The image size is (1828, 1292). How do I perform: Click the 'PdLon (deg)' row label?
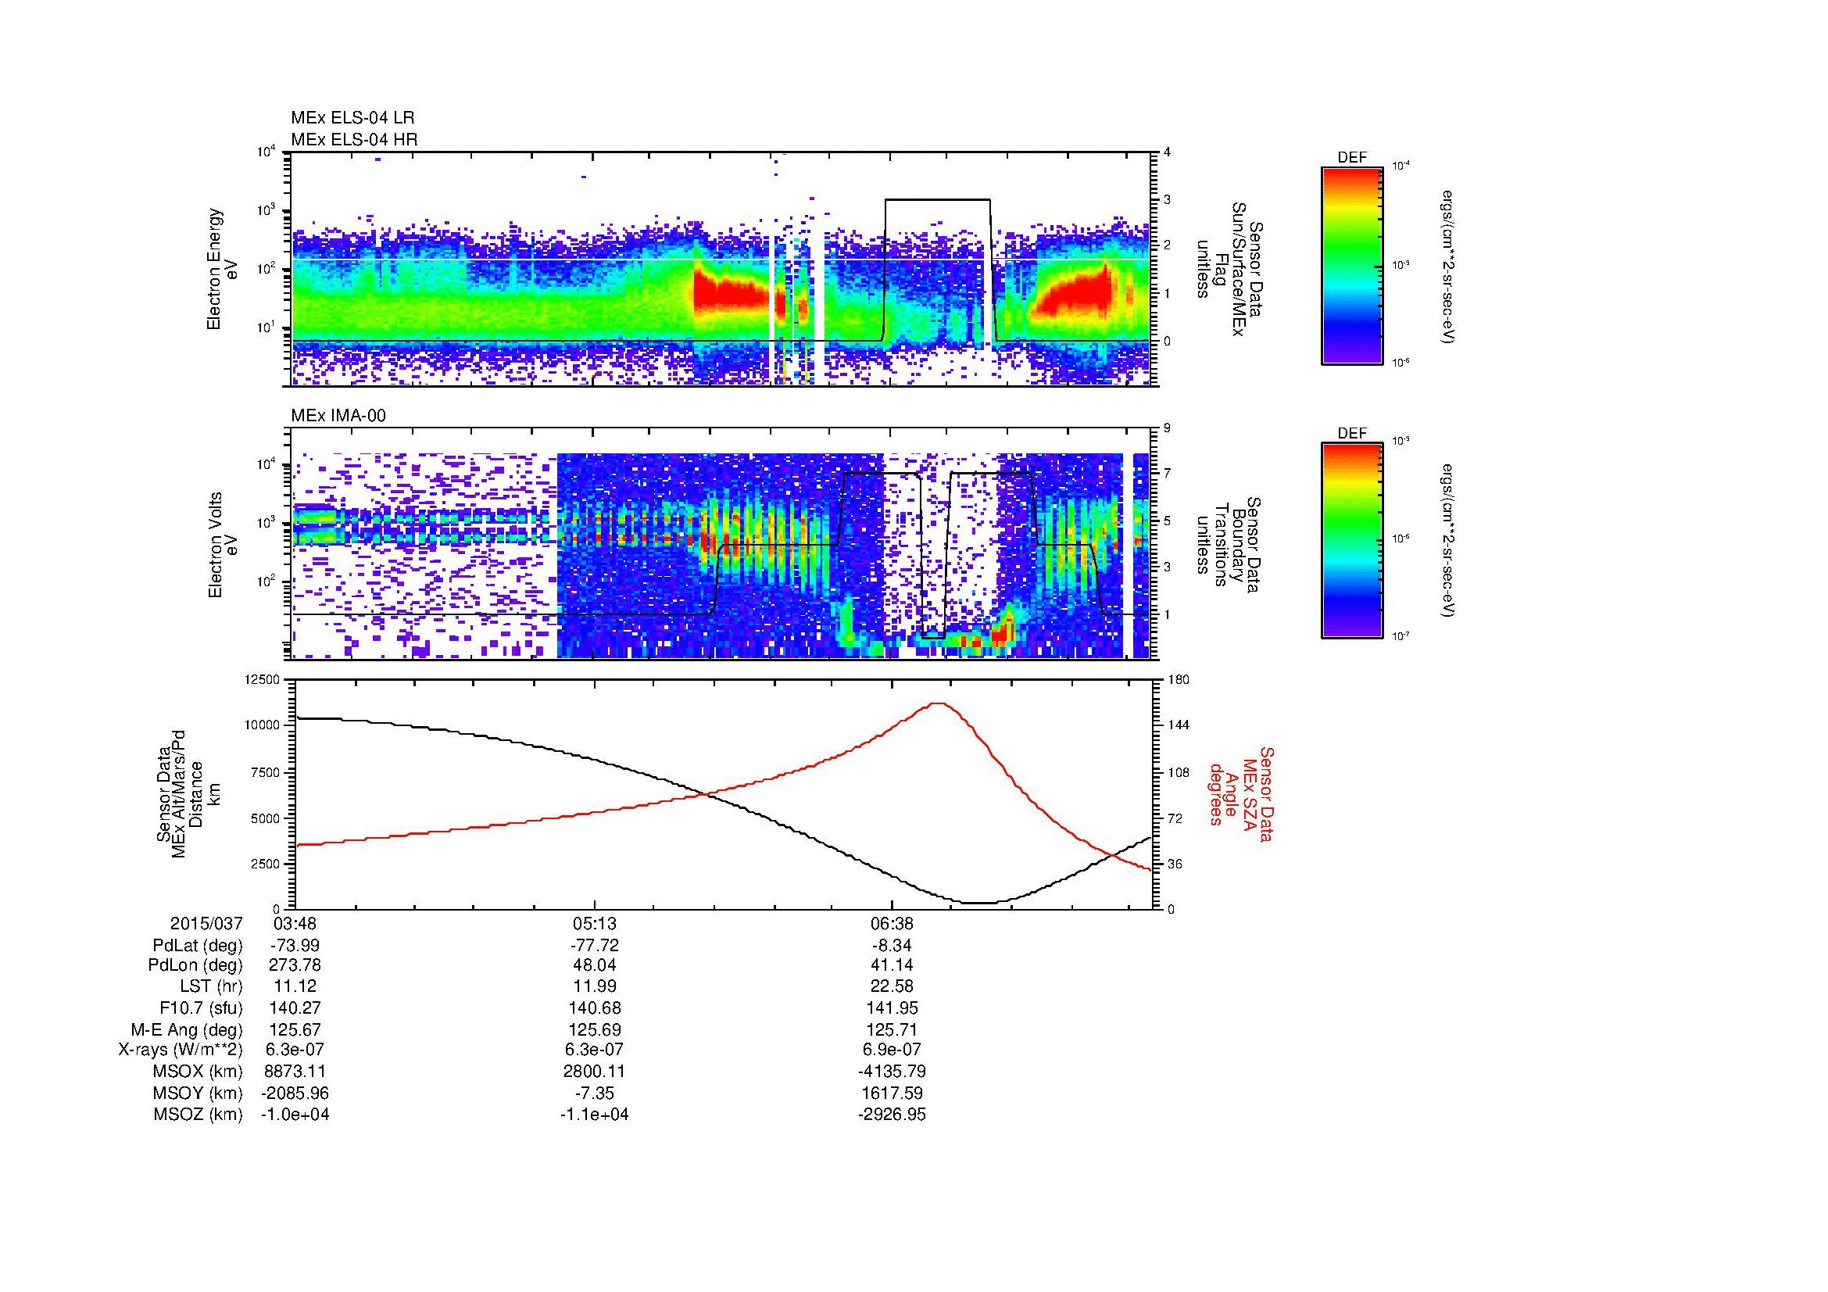pyautogui.click(x=195, y=965)
